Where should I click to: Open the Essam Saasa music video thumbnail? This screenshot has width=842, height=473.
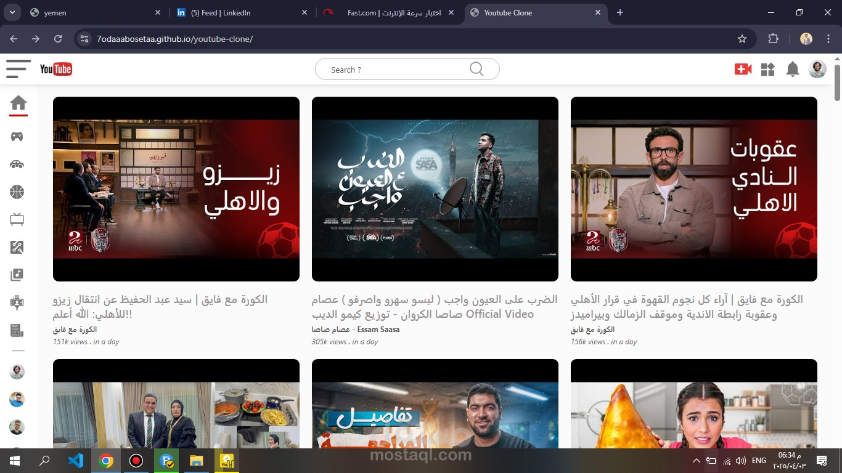[x=435, y=189]
